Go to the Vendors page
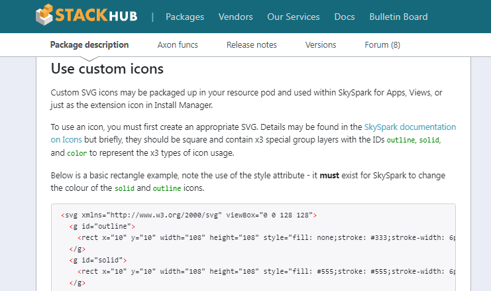491x291 pixels. coord(235,17)
